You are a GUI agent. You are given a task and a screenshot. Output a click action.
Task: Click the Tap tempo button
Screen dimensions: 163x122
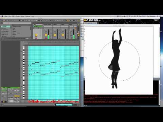tap(2, 20)
